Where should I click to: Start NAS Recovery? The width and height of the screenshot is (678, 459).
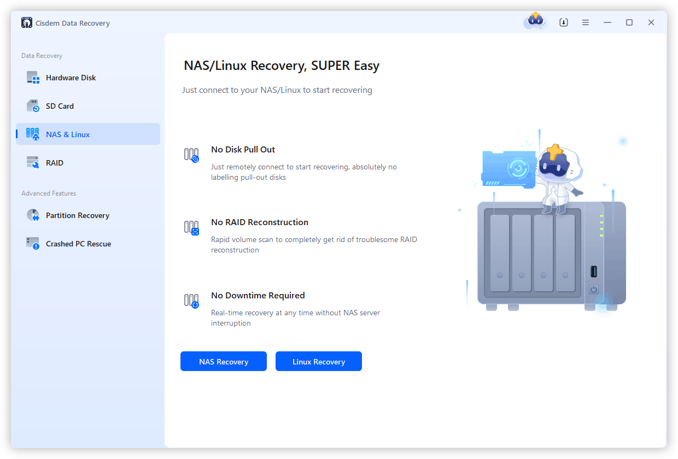(223, 361)
